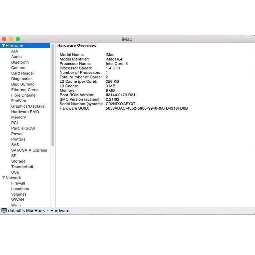Select Hardware RAID in the sidebar
Image resolution: width=255 pixels, height=255 pixels.
point(25,112)
